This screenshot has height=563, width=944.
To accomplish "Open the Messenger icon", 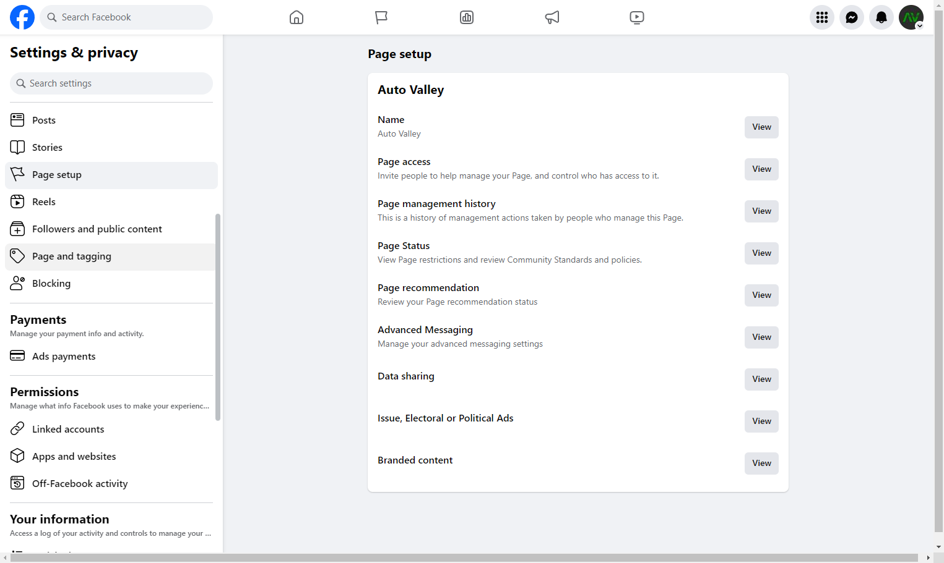I will [x=852, y=17].
